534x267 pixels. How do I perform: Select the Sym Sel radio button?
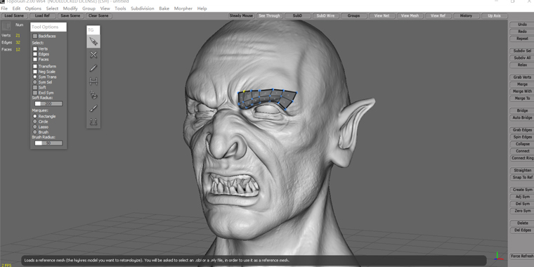(x=34, y=82)
